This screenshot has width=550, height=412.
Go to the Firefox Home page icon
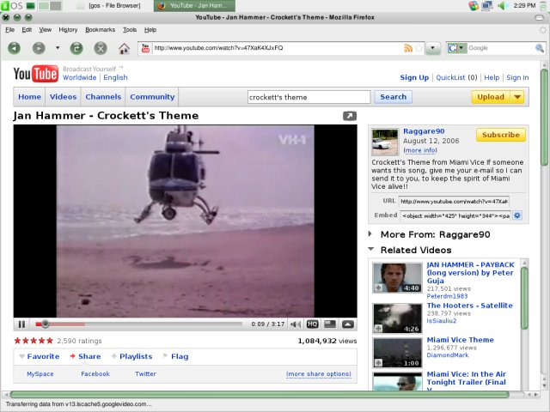point(124,48)
